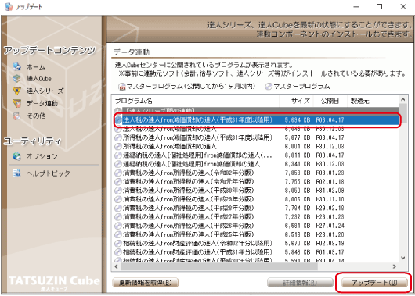Click the horizontal scrollbar right arrow
This screenshot has width=415, height=296.
coord(395,266)
